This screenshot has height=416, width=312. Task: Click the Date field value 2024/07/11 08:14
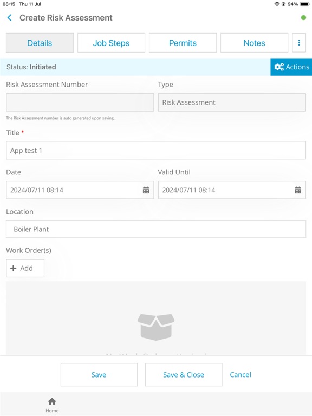tap(80, 190)
